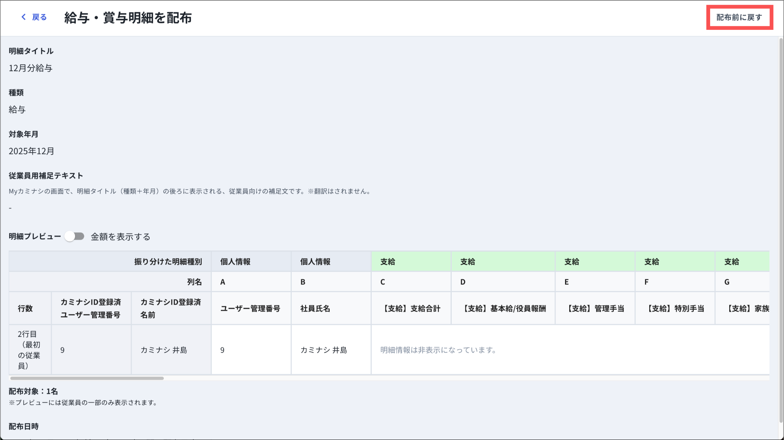Click the column letter C cell
784x440 pixels.
click(x=383, y=282)
